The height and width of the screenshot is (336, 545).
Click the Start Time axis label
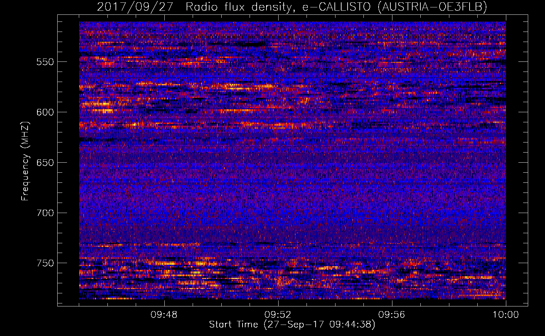tap(292, 325)
